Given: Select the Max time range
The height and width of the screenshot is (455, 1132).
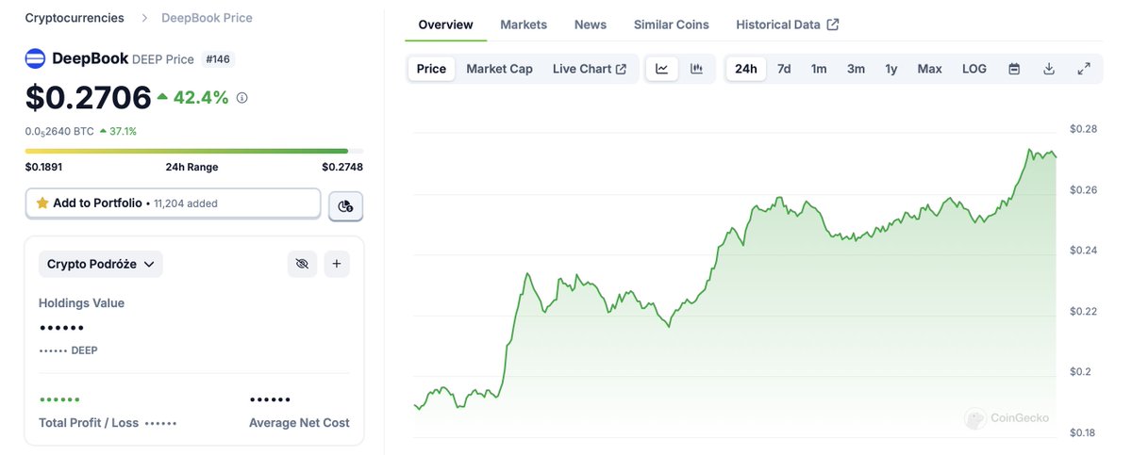Looking at the screenshot, I should click(929, 69).
